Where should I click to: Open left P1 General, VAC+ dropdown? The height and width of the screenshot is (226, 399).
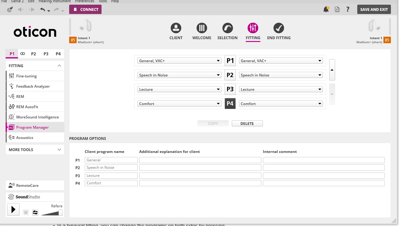[x=179, y=61]
